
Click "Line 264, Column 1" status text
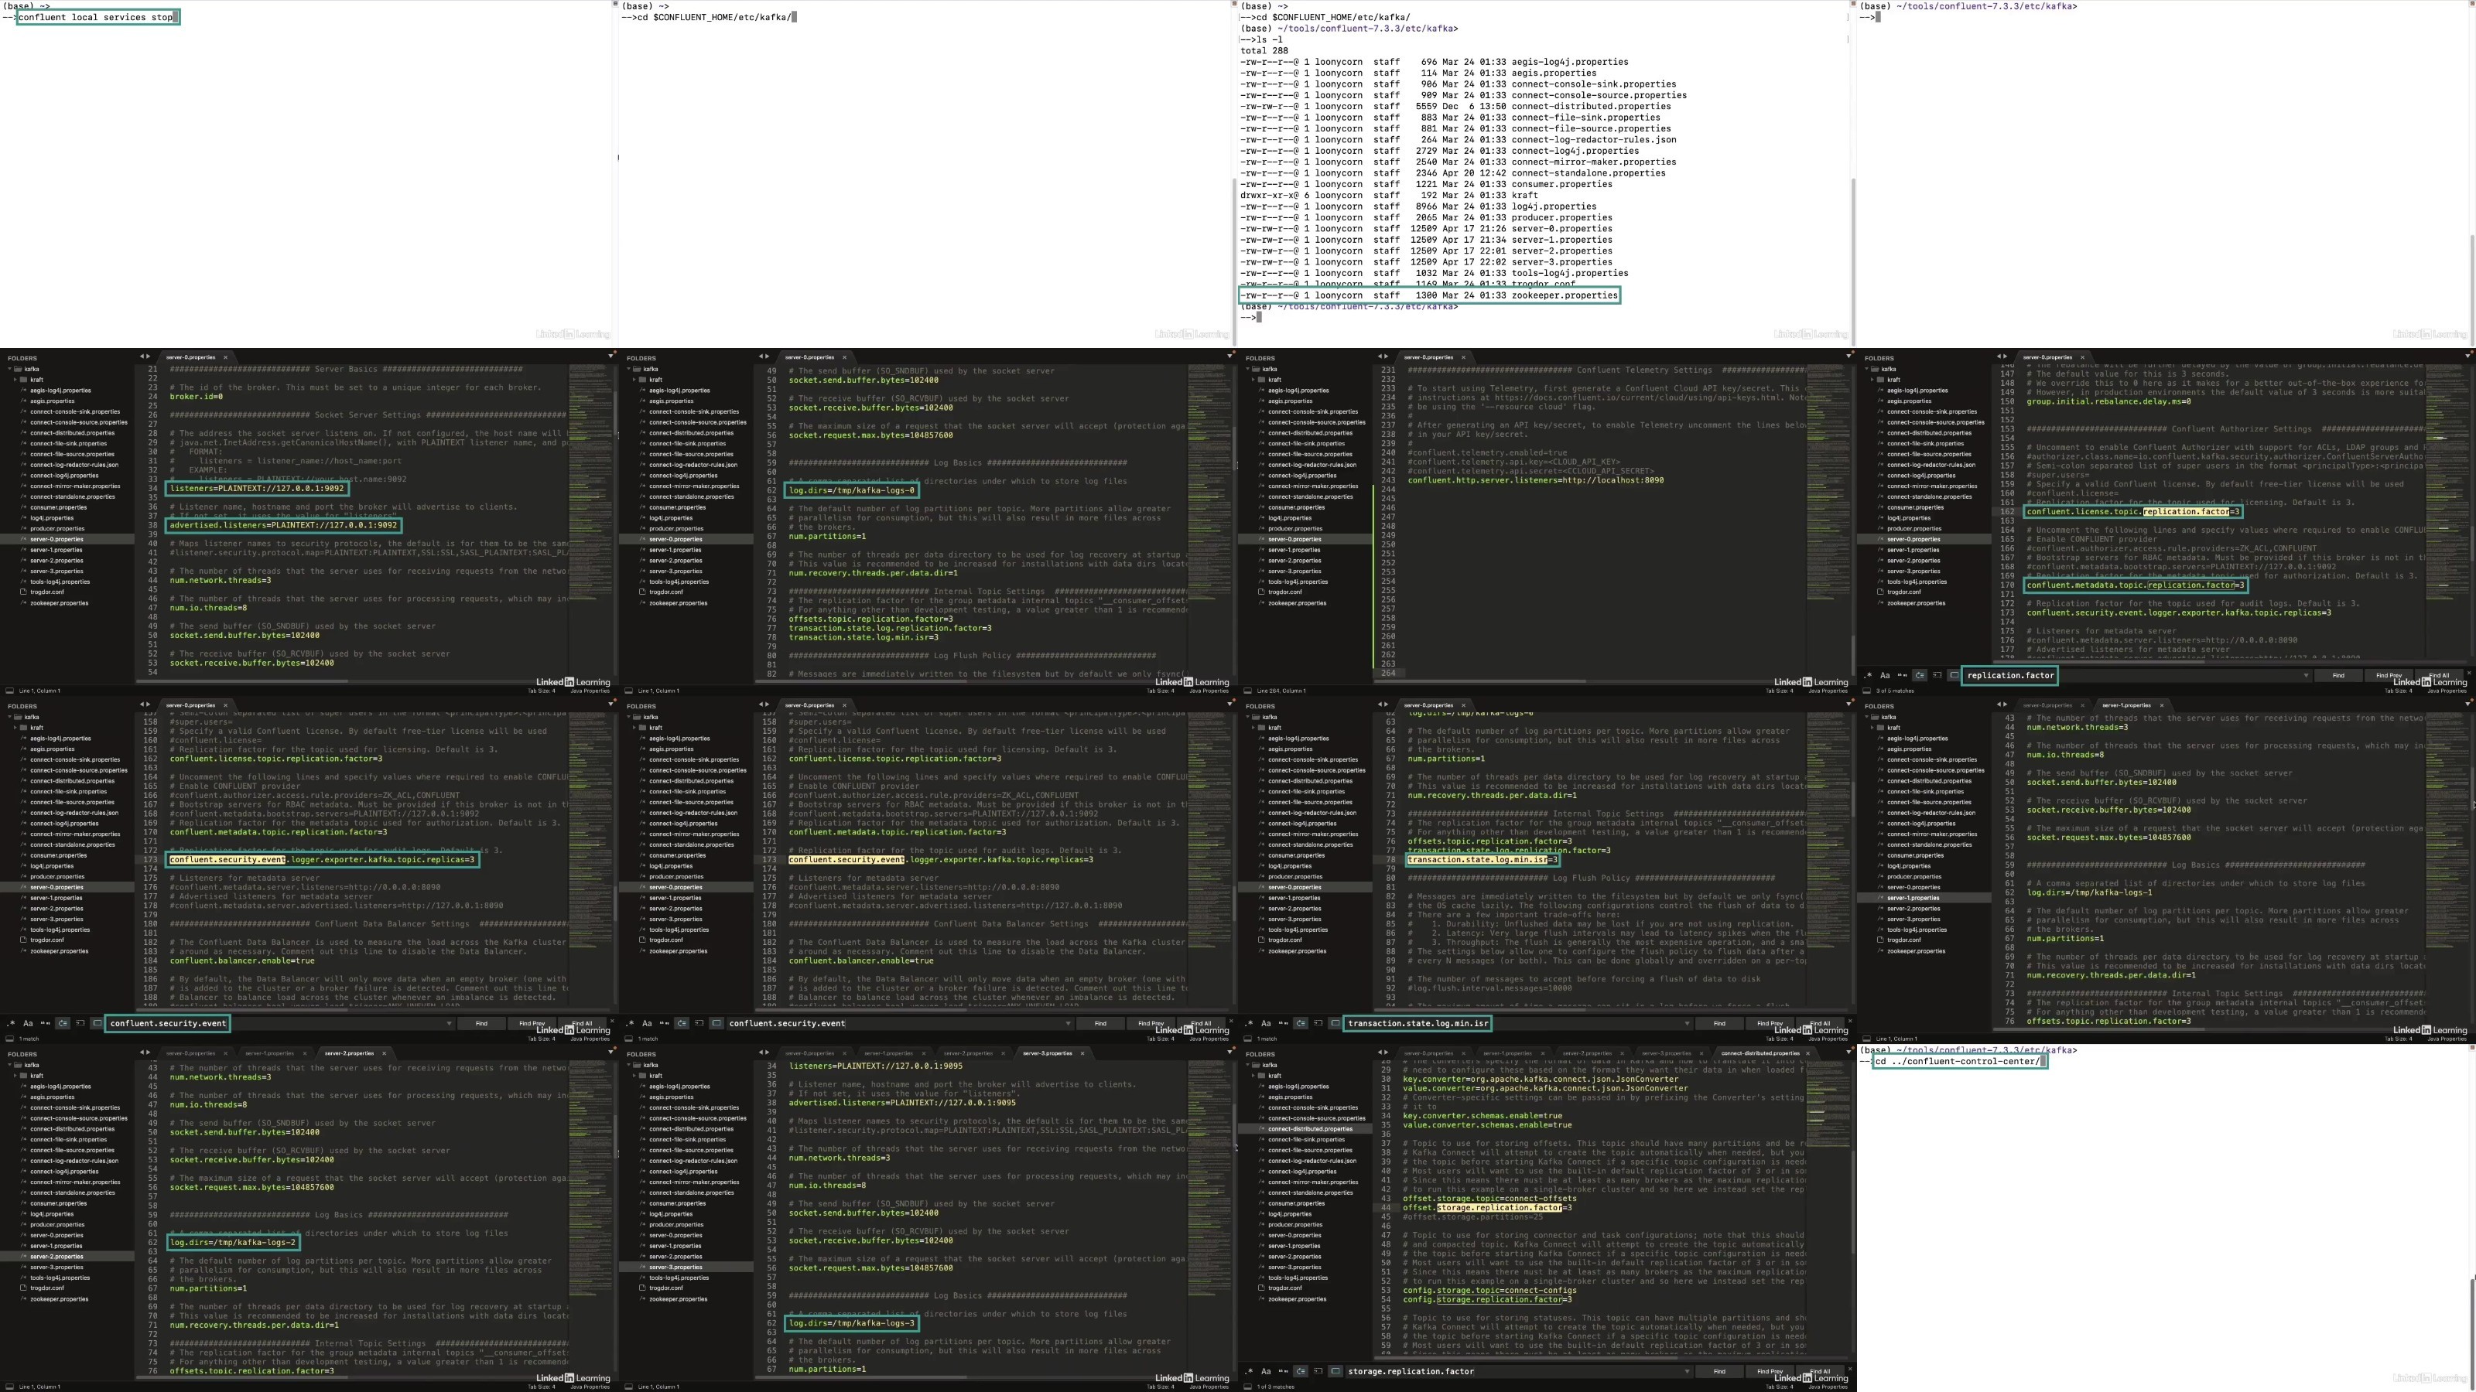point(1281,691)
